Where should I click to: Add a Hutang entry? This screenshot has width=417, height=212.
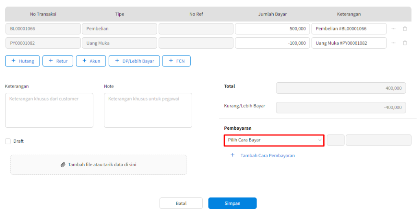22,61
